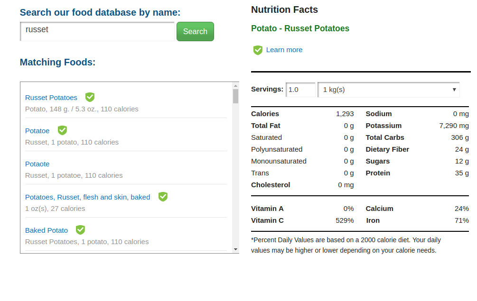
Task: Select the Baked Potato result
Action: click(x=47, y=230)
